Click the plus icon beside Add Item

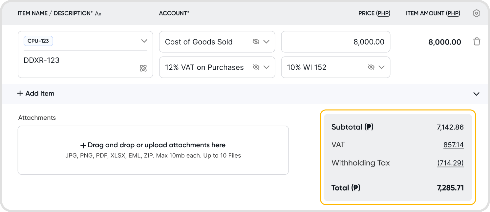[x=20, y=94]
